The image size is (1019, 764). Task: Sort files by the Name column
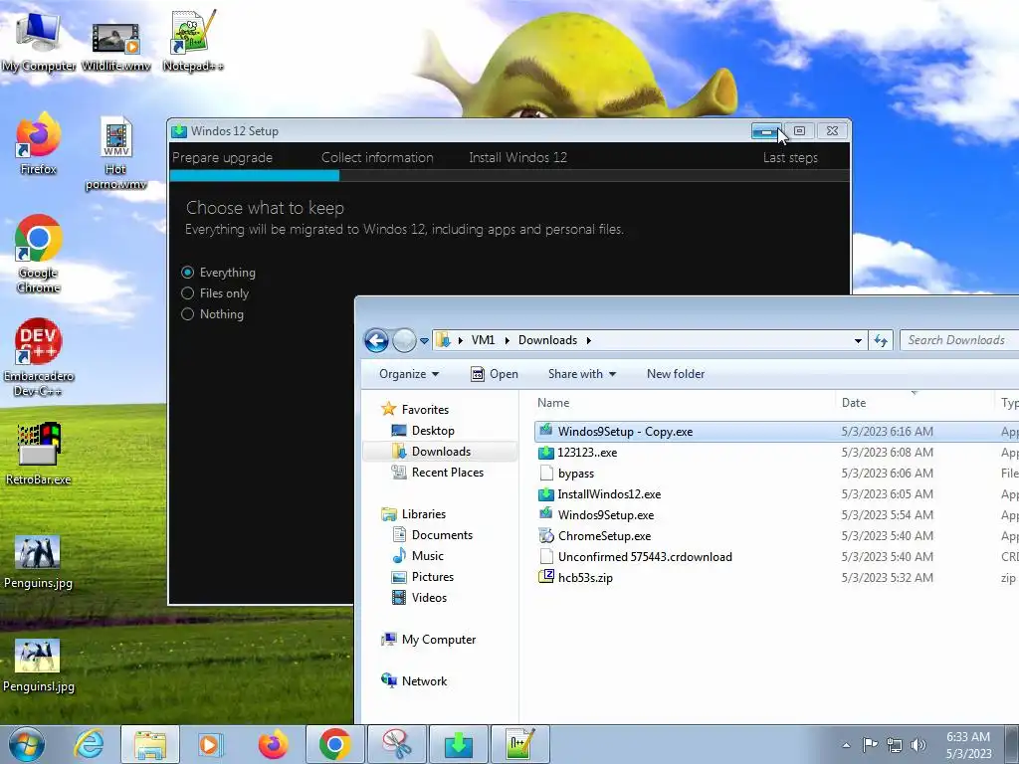pyautogui.click(x=553, y=403)
